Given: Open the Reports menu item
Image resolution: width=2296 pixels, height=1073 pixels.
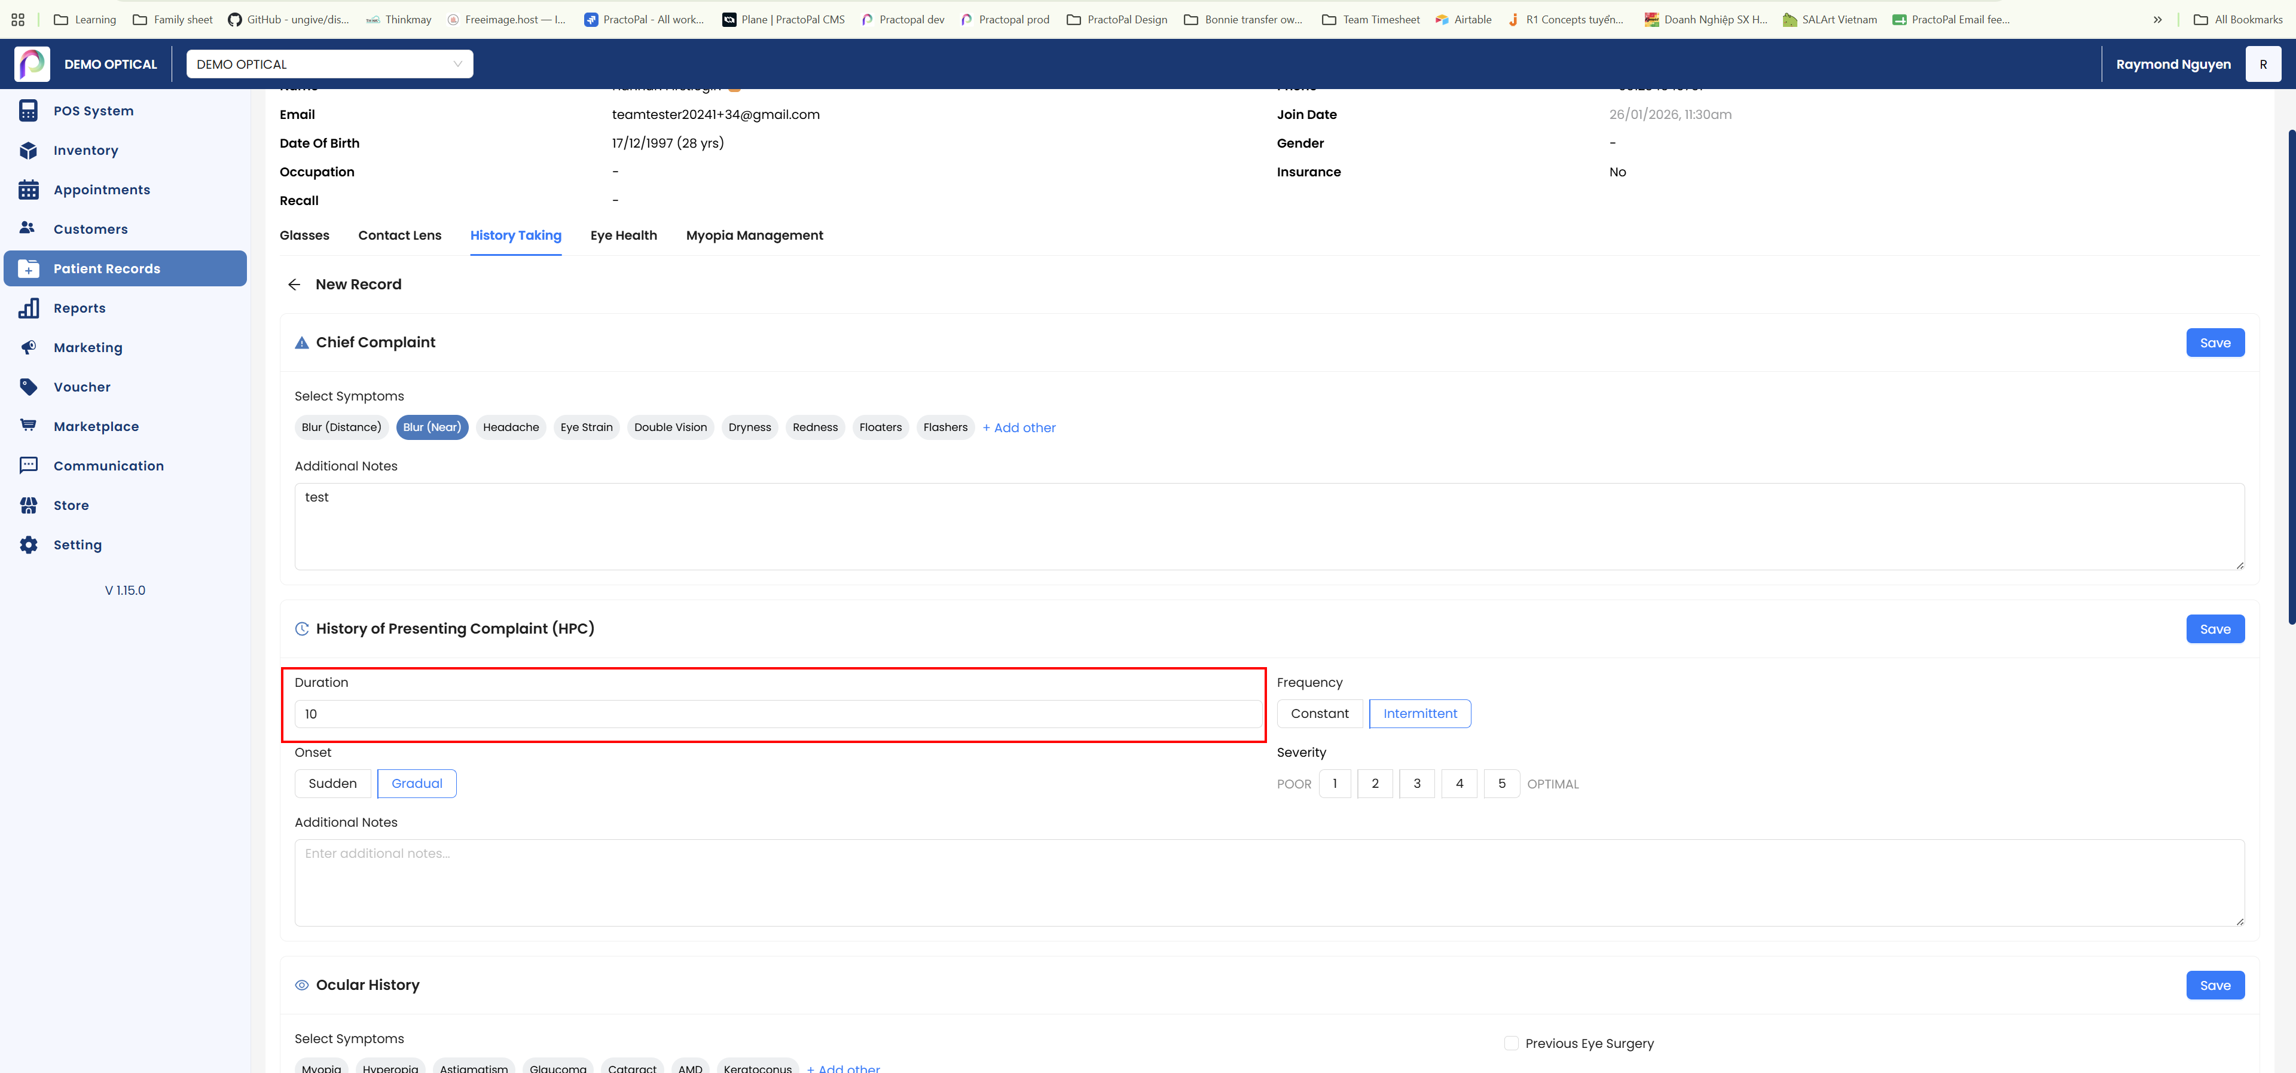Looking at the screenshot, I should (x=125, y=308).
